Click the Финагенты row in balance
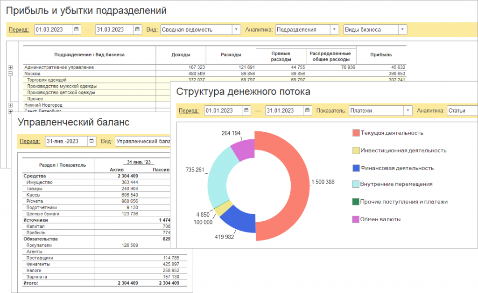 coord(105,264)
